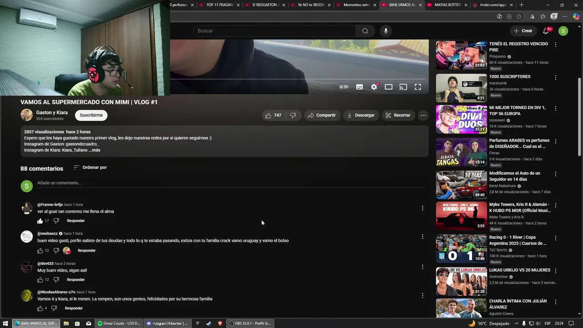This screenshot has width=583, height=328.
Task: Open File Explorer from taskbar
Action: click(x=66, y=323)
